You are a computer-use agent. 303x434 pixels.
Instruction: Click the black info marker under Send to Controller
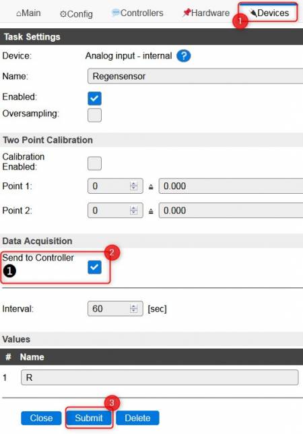point(9,270)
